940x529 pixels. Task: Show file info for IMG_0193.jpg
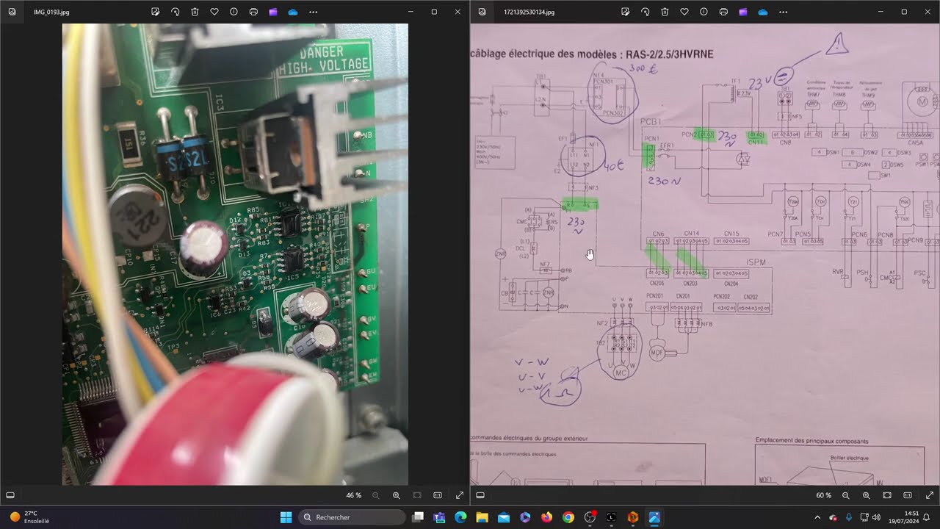(x=234, y=12)
